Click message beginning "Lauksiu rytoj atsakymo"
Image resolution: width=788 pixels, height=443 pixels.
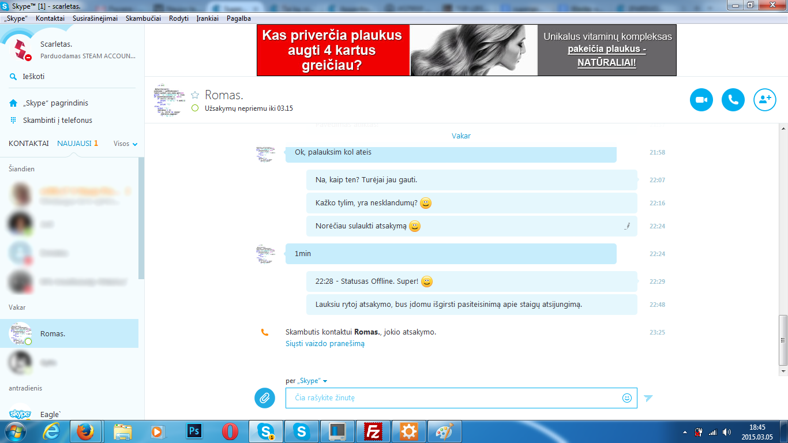point(472,305)
